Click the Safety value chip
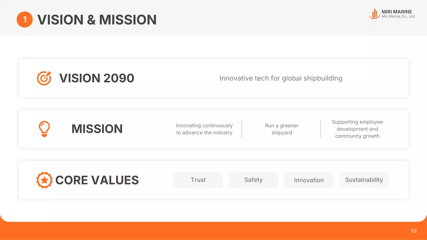The width and height of the screenshot is (427, 240). 254,180
